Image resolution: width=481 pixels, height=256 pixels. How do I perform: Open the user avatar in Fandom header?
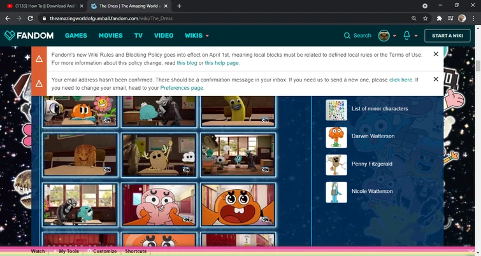(x=384, y=36)
